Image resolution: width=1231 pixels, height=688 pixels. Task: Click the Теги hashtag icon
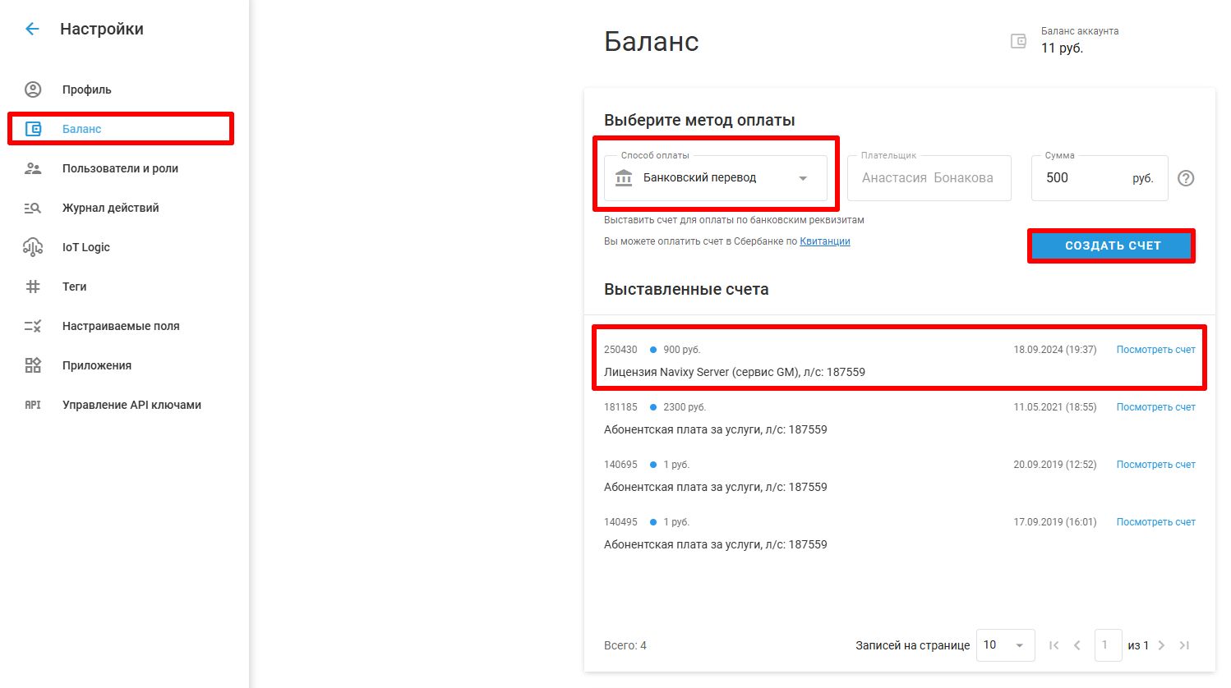[x=33, y=287]
